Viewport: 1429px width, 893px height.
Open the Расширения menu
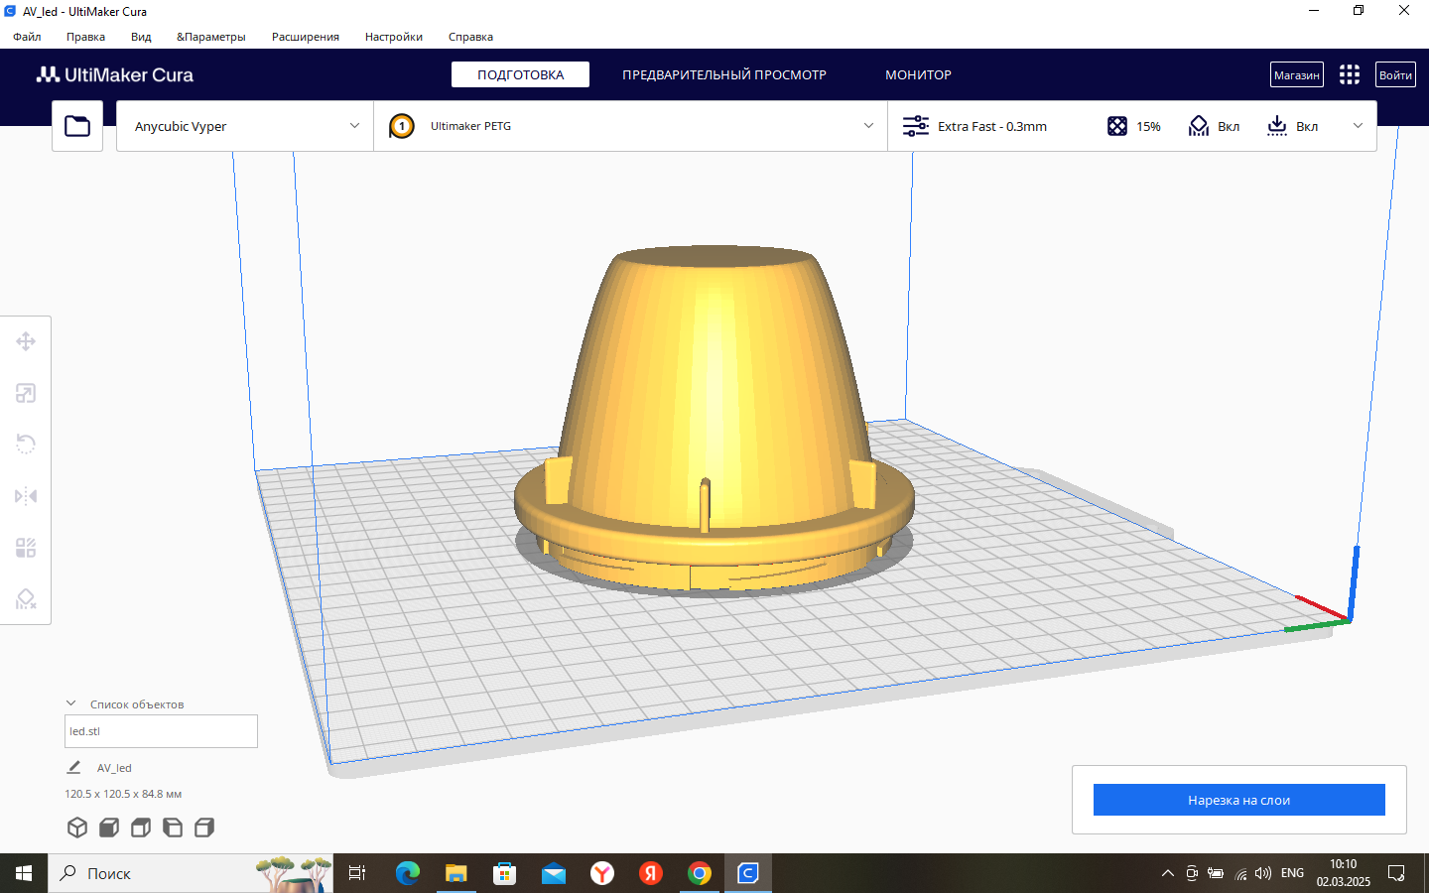[304, 37]
